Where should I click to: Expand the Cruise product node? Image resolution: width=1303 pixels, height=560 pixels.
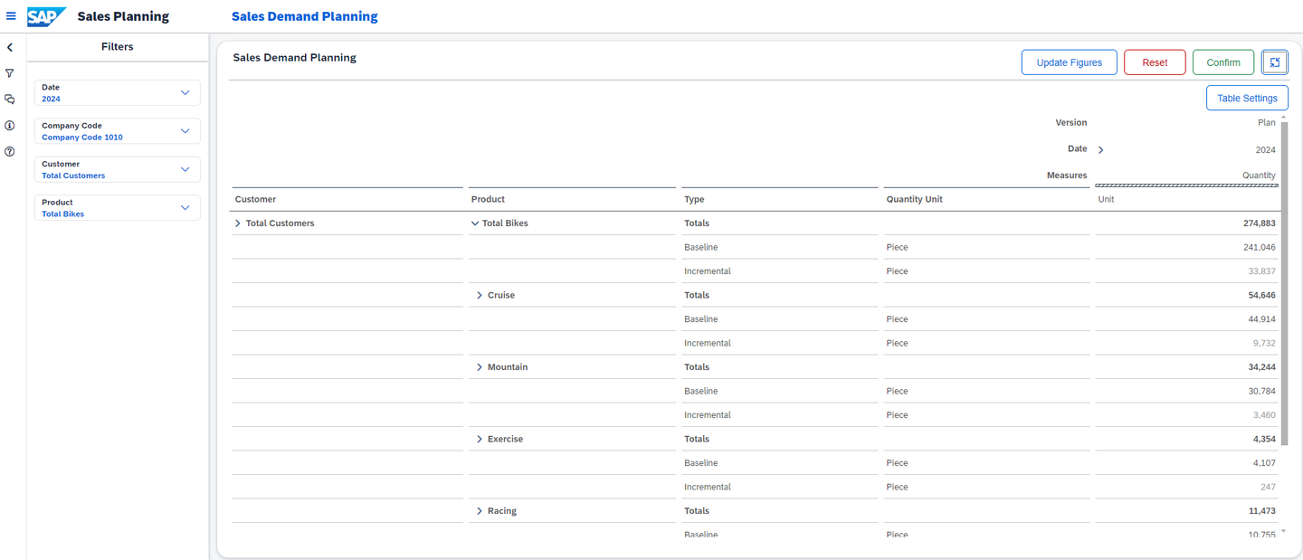(480, 295)
